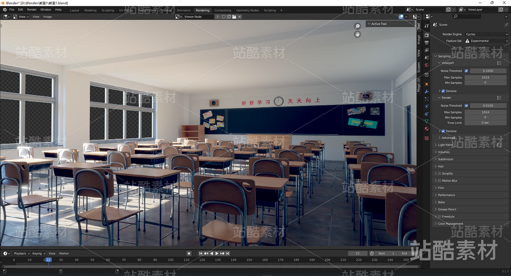Open Light Paths presets list icon
The height and width of the screenshot is (276, 511).
click(x=499, y=145)
